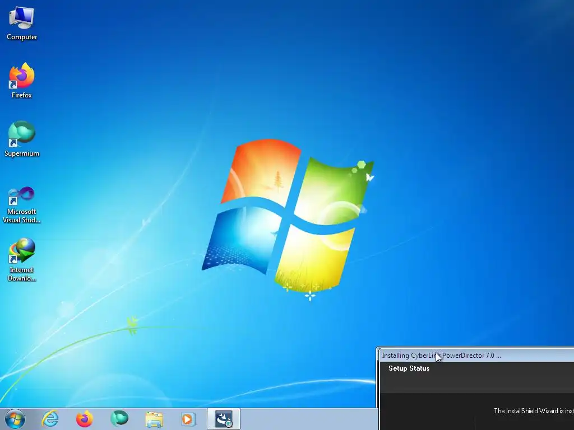Launch Internet Explorer from the taskbar

(x=50, y=419)
